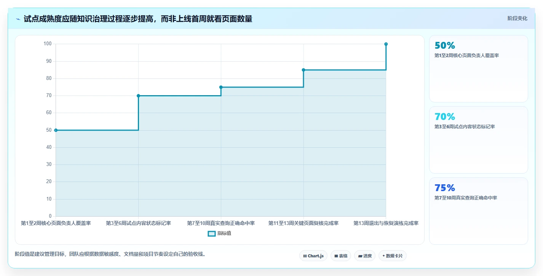543x276 pixels.
Task: Click x-axis label 第13周退出与恢复演练完成率
Action: tap(386, 223)
